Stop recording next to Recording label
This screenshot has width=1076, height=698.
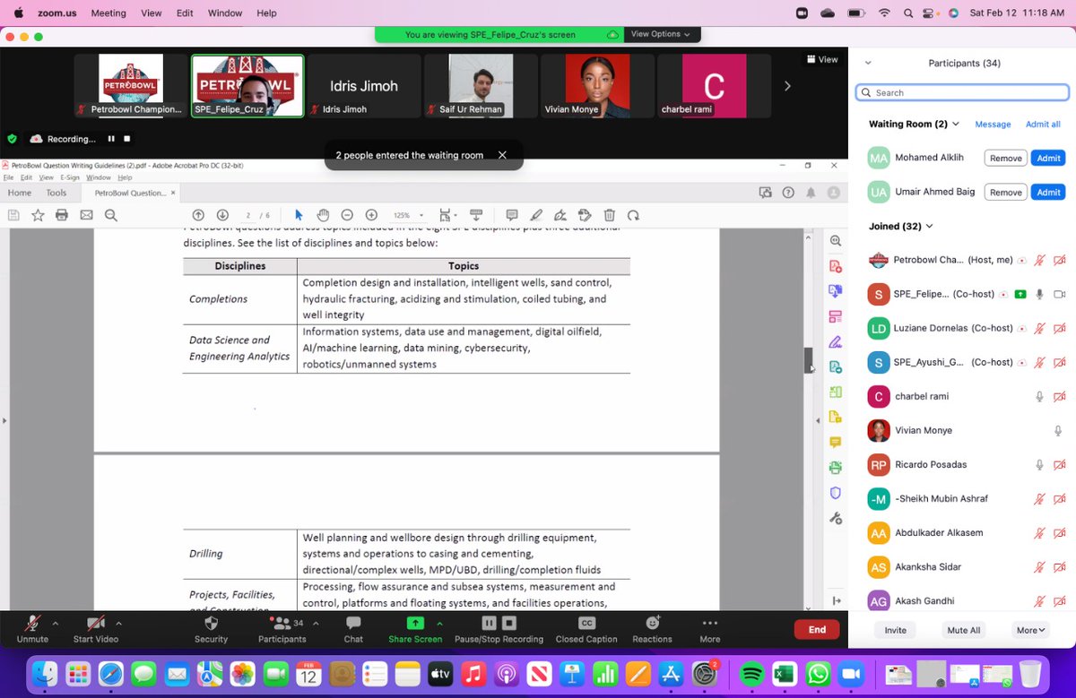click(127, 139)
